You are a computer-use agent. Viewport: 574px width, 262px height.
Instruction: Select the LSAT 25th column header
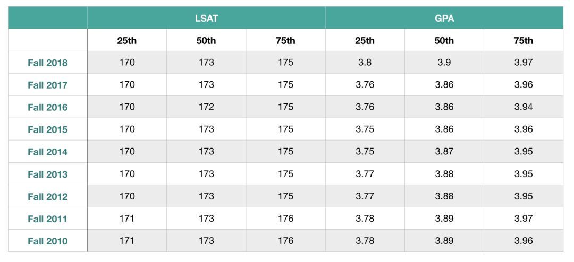pyautogui.click(x=127, y=40)
